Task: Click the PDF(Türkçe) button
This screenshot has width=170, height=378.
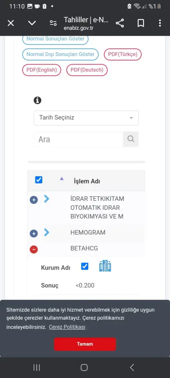Action: (122, 54)
